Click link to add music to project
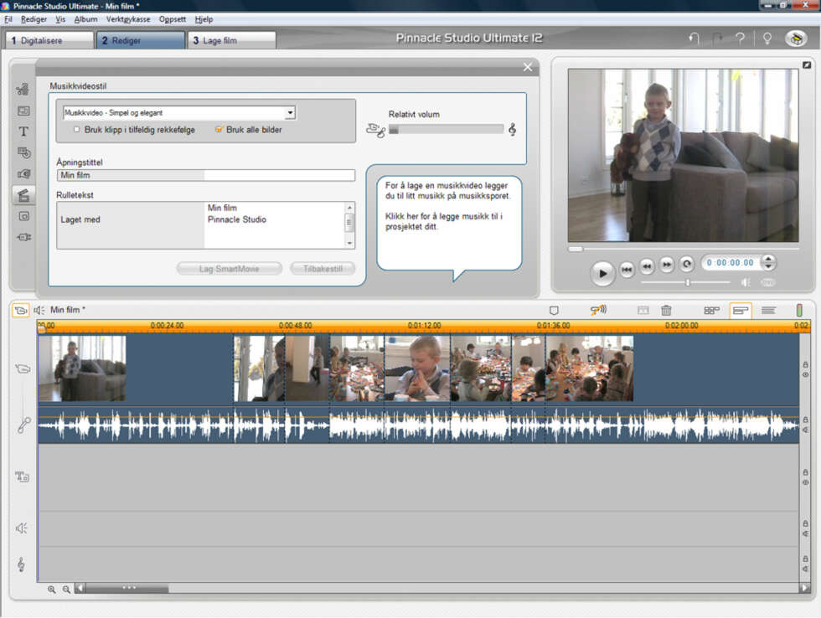The image size is (821, 618). [x=444, y=221]
